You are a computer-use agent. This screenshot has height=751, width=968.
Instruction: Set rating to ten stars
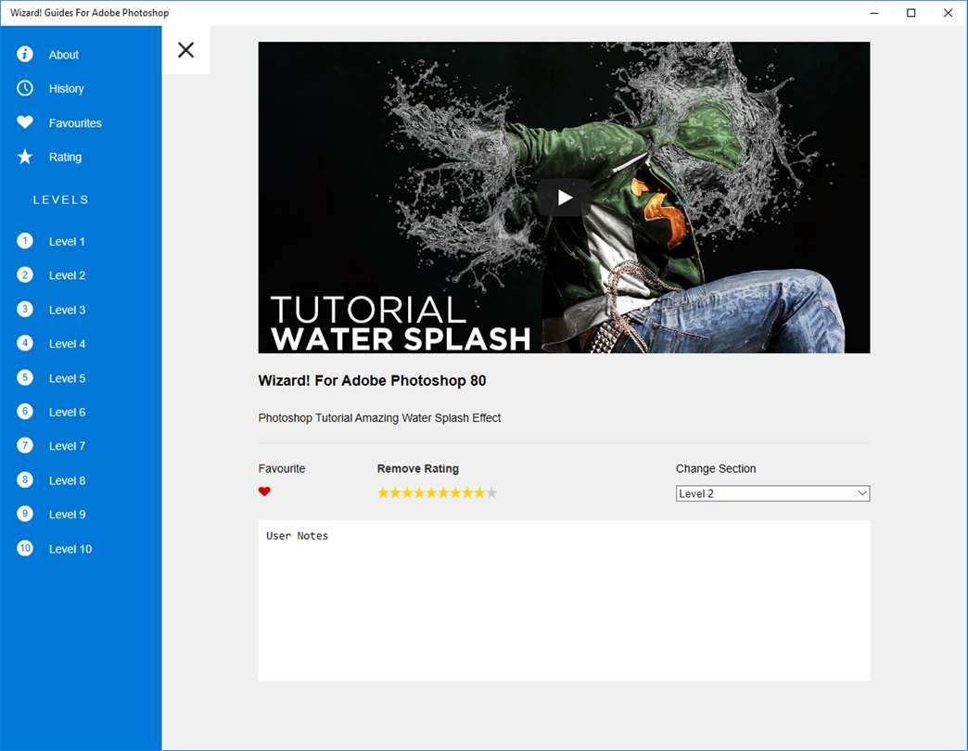[491, 492]
